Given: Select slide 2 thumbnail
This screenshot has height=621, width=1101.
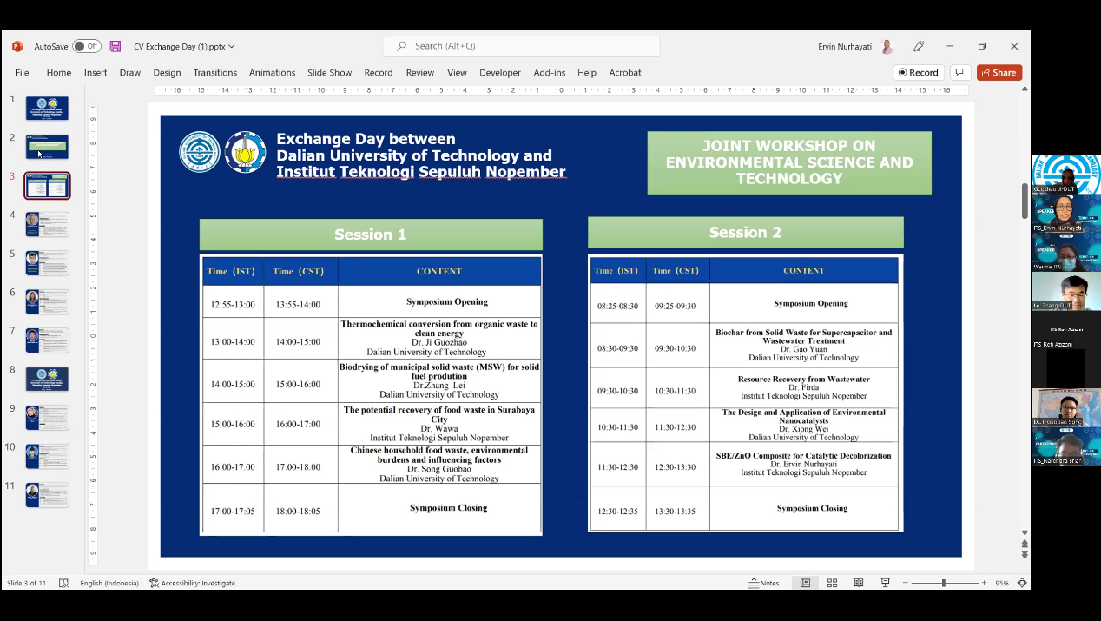Looking at the screenshot, I should pyautogui.click(x=47, y=147).
